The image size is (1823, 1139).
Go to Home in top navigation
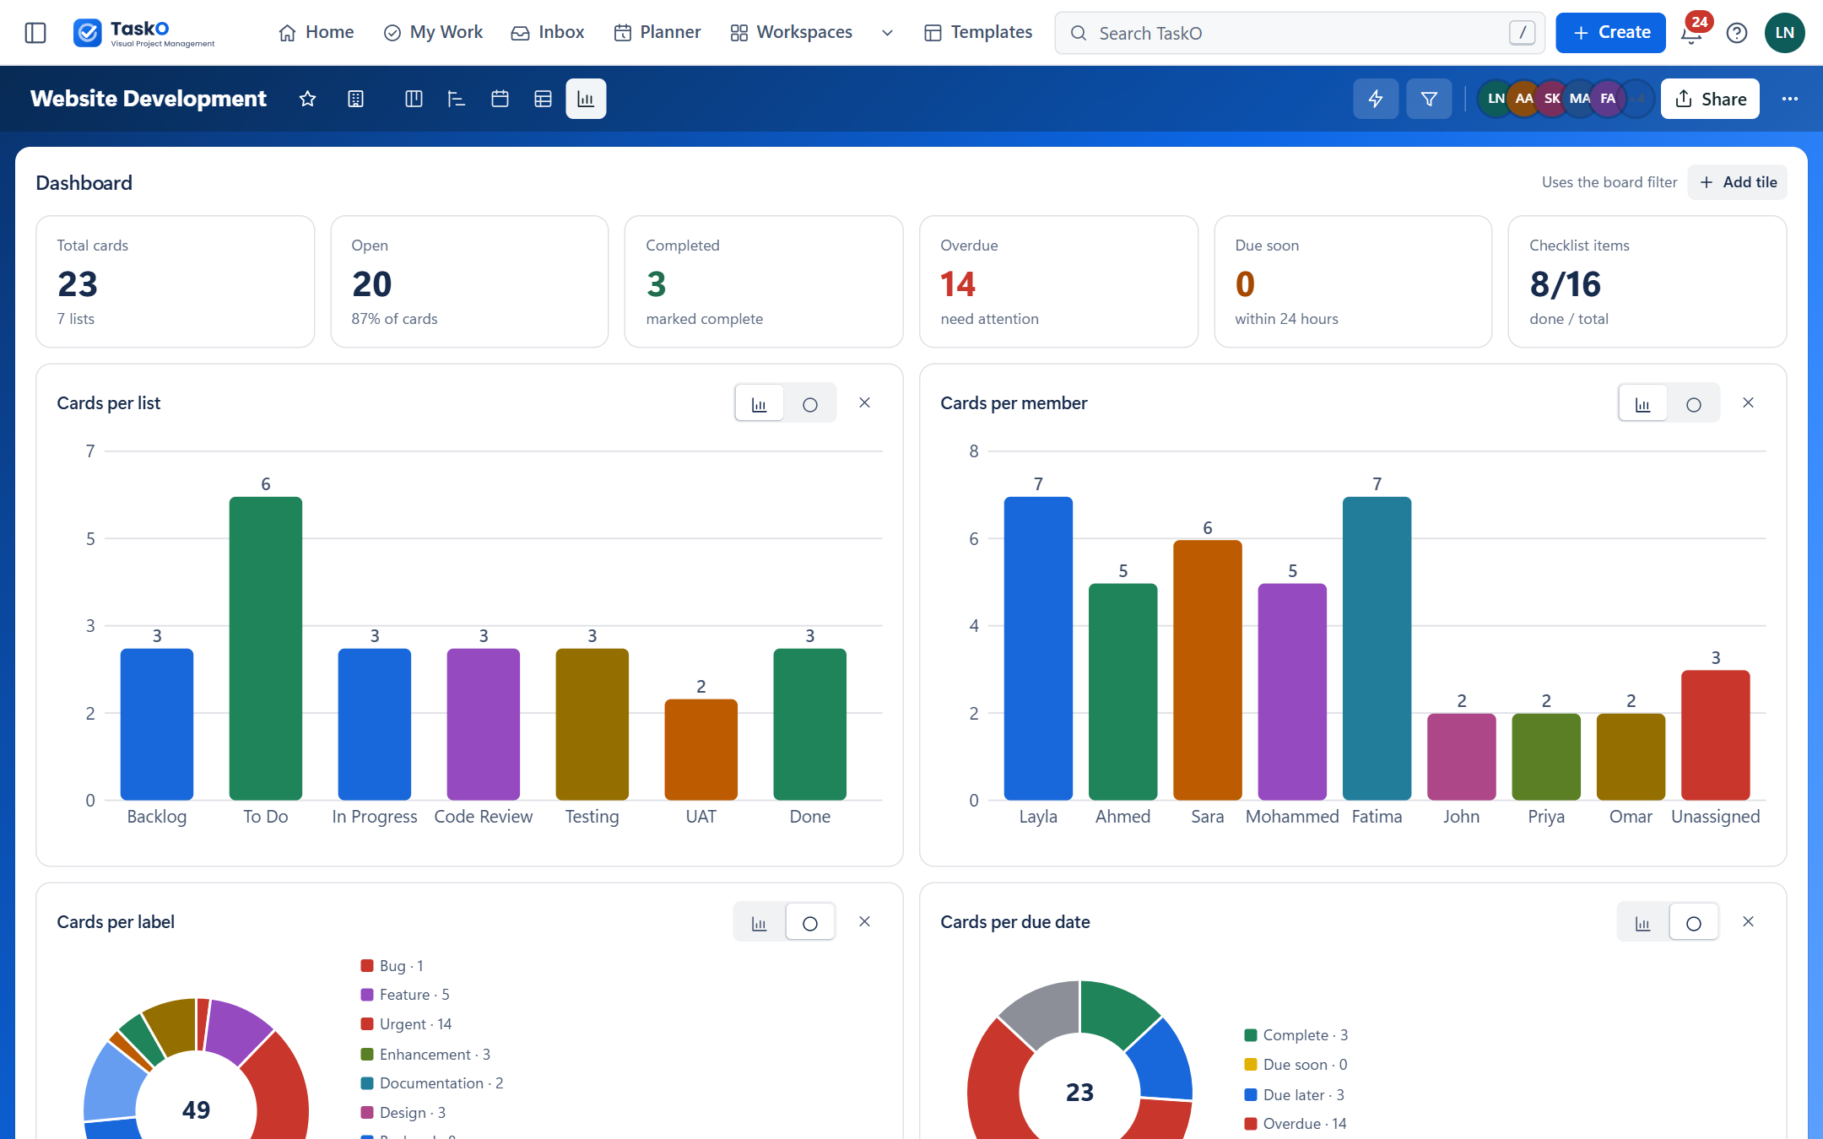point(316,32)
